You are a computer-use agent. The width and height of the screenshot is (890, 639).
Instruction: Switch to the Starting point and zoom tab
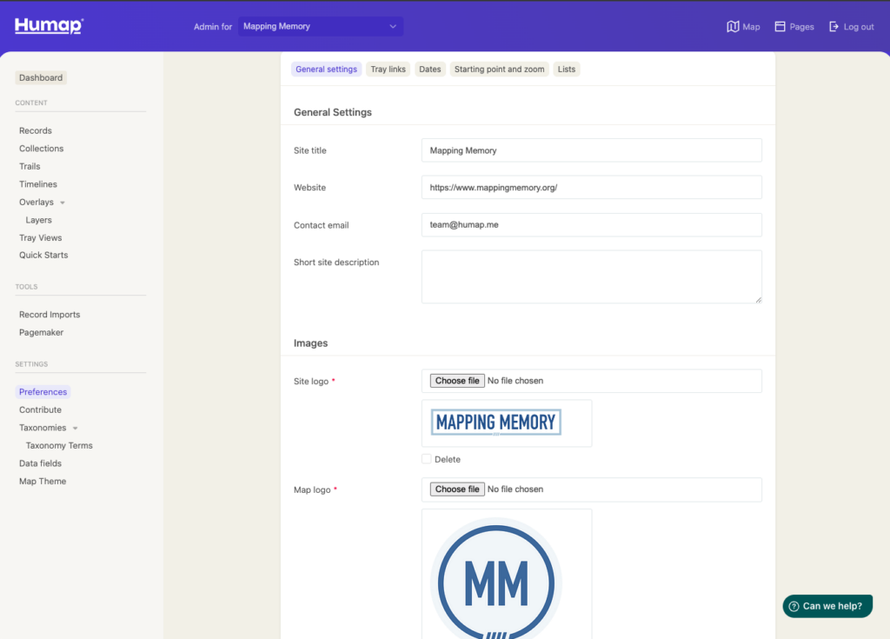tap(499, 70)
